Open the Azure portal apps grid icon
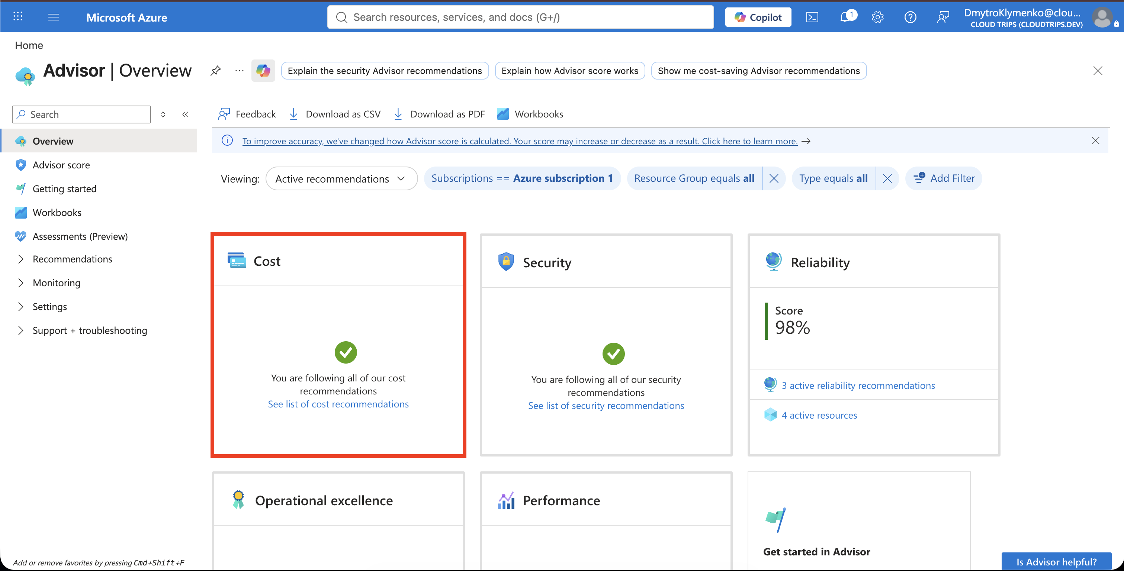Viewport: 1124px width, 571px height. coord(18,17)
